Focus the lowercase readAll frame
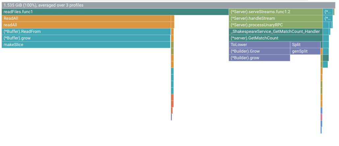This screenshot has height=146, width=339. pos(86,25)
